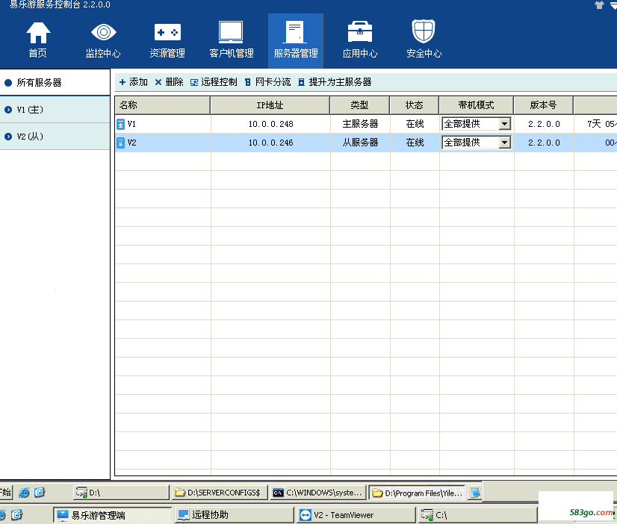Click the V1 全部提供 combo box

coord(476,124)
